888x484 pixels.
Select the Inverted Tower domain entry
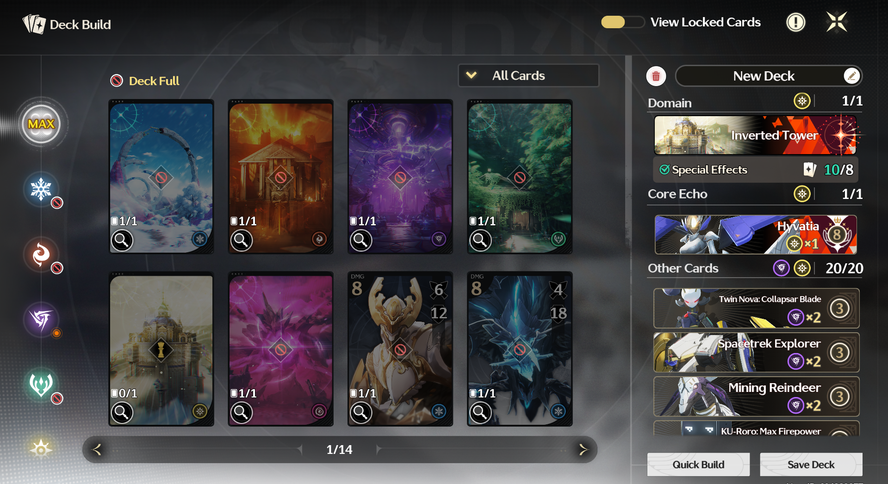[x=755, y=135]
